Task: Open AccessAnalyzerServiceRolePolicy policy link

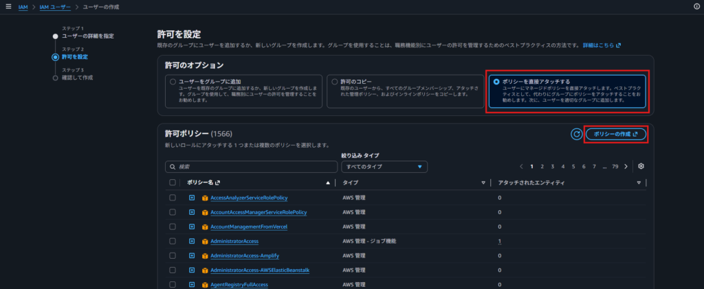Action: [249, 198]
